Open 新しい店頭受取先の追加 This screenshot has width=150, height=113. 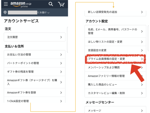click(x=115, y=13)
